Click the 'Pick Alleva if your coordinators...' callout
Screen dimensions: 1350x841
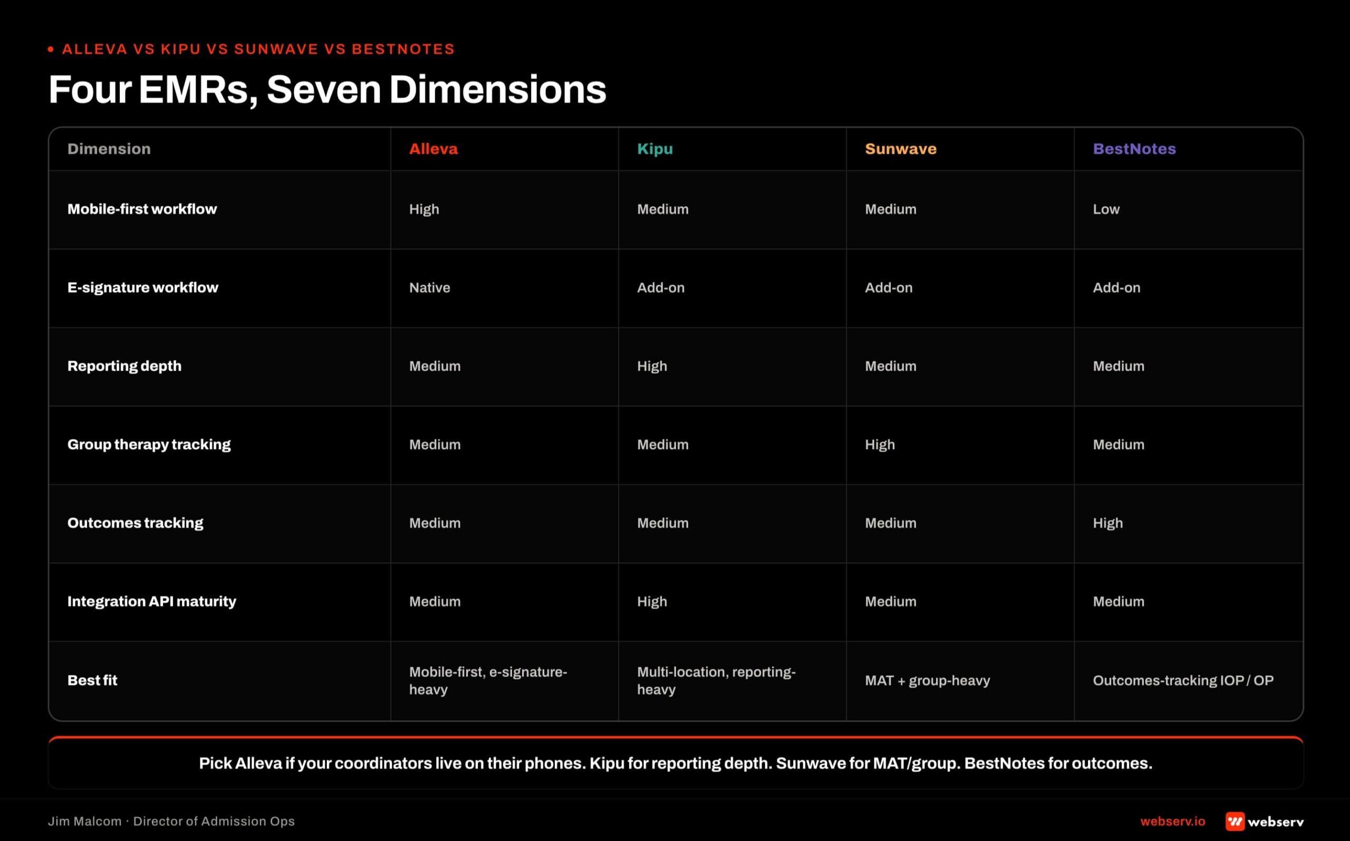click(x=676, y=762)
